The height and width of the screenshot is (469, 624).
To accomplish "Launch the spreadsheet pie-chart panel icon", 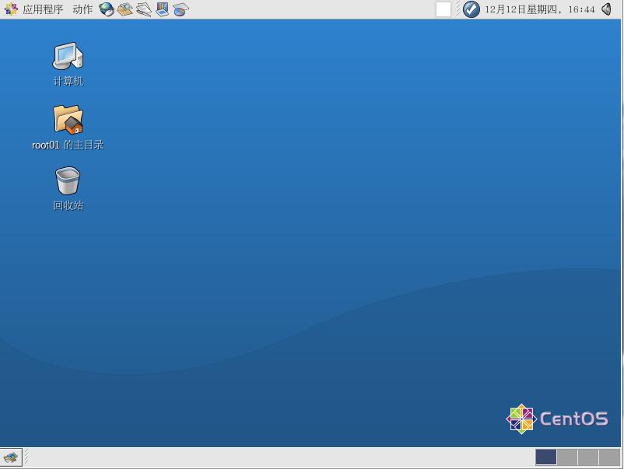I will pos(181,9).
